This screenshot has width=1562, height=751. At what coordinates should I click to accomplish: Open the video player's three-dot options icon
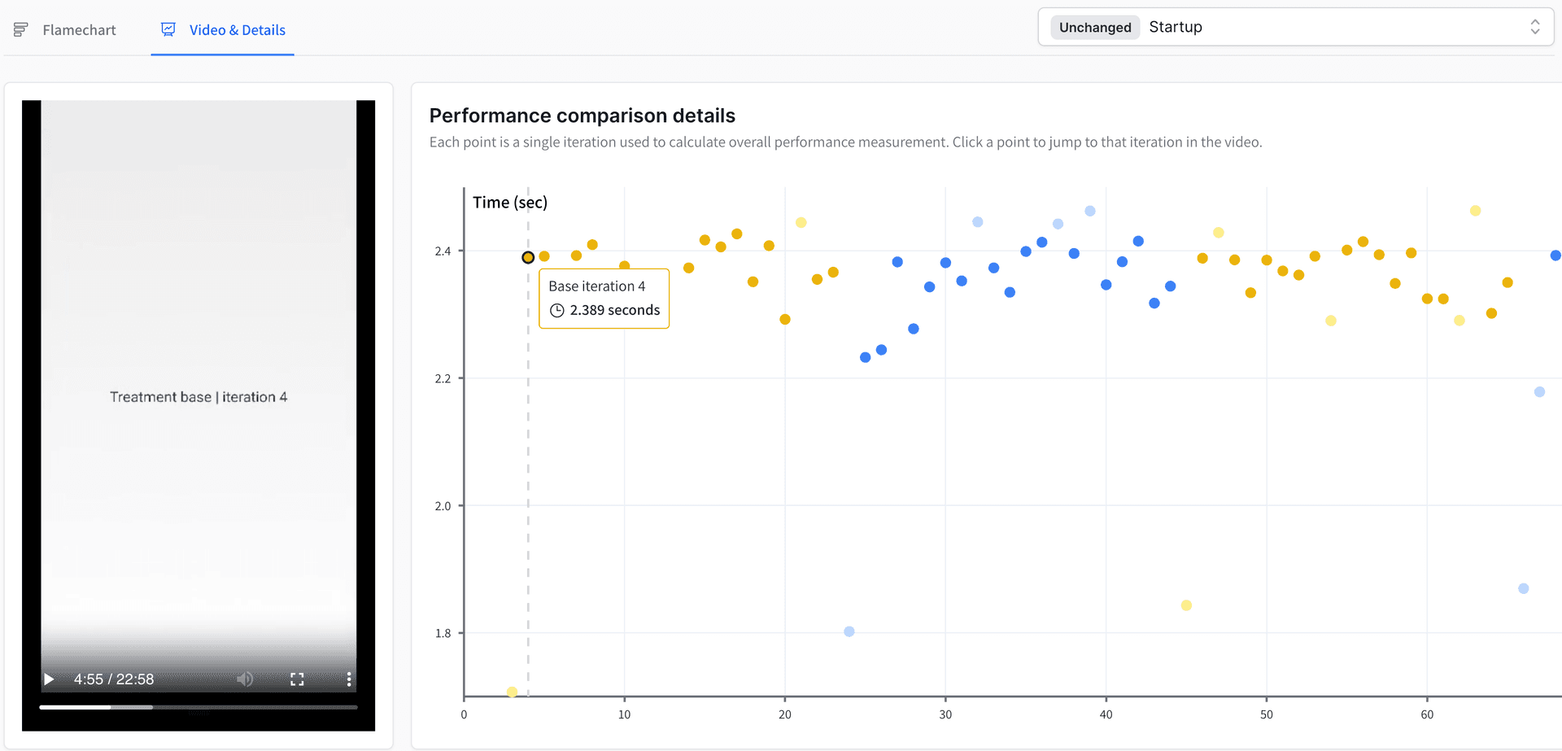pos(349,679)
